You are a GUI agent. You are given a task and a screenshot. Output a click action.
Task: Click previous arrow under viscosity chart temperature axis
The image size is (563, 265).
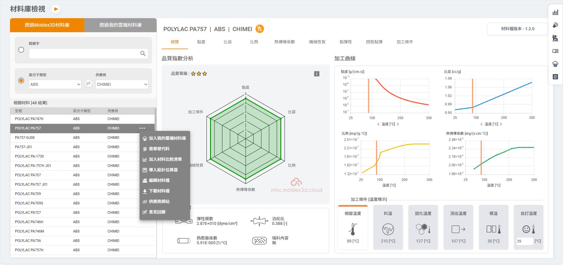click(378, 124)
